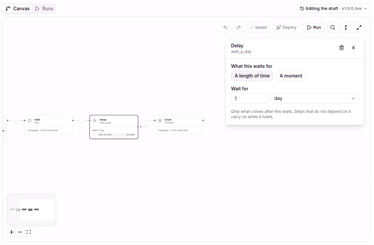This screenshot has height=245, width=374.
Task: Click the canvas minimap
Action: 32,210
